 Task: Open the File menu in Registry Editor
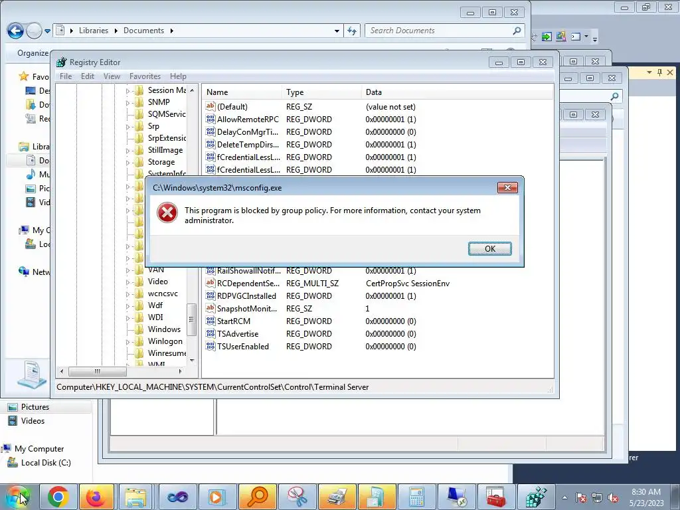pyautogui.click(x=66, y=76)
